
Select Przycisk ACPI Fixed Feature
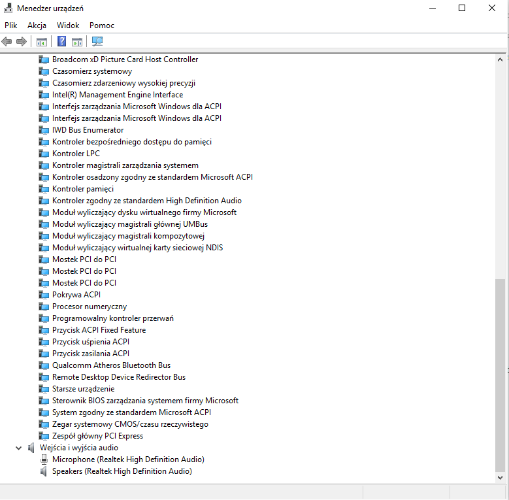(99, 330)
